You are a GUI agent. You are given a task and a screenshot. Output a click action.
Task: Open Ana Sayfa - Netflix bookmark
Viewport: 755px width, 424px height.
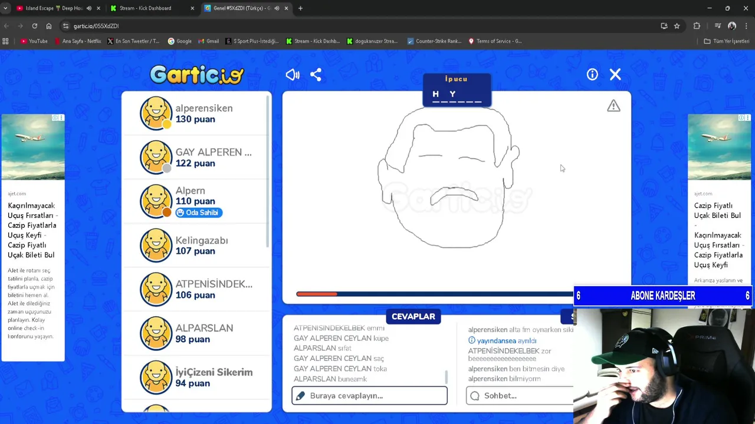78,41
